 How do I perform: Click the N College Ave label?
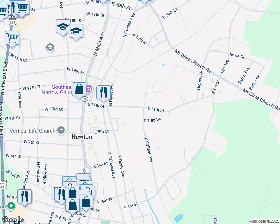129,25
